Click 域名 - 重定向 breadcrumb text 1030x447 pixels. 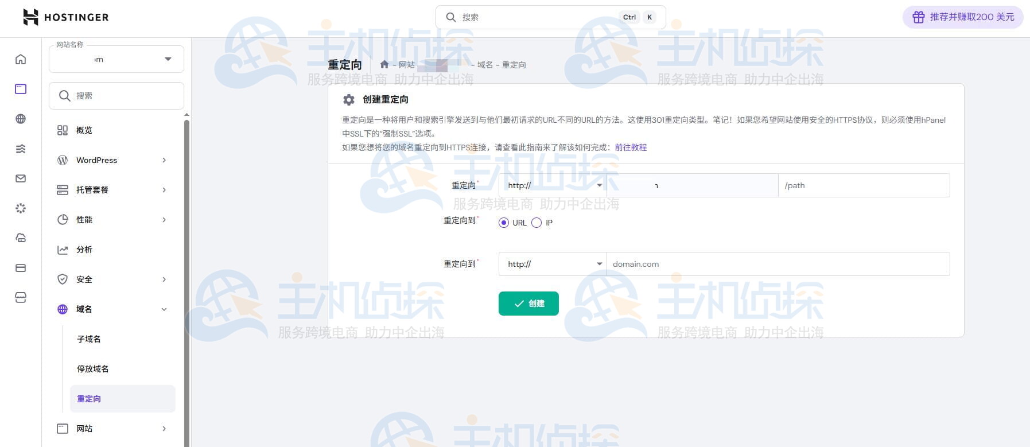(x=502, y=65)
